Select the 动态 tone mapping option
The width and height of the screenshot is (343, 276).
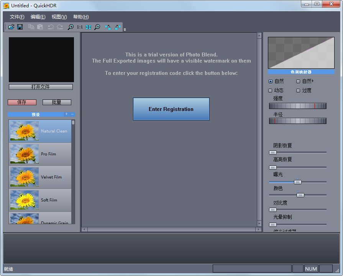(276, 91)
